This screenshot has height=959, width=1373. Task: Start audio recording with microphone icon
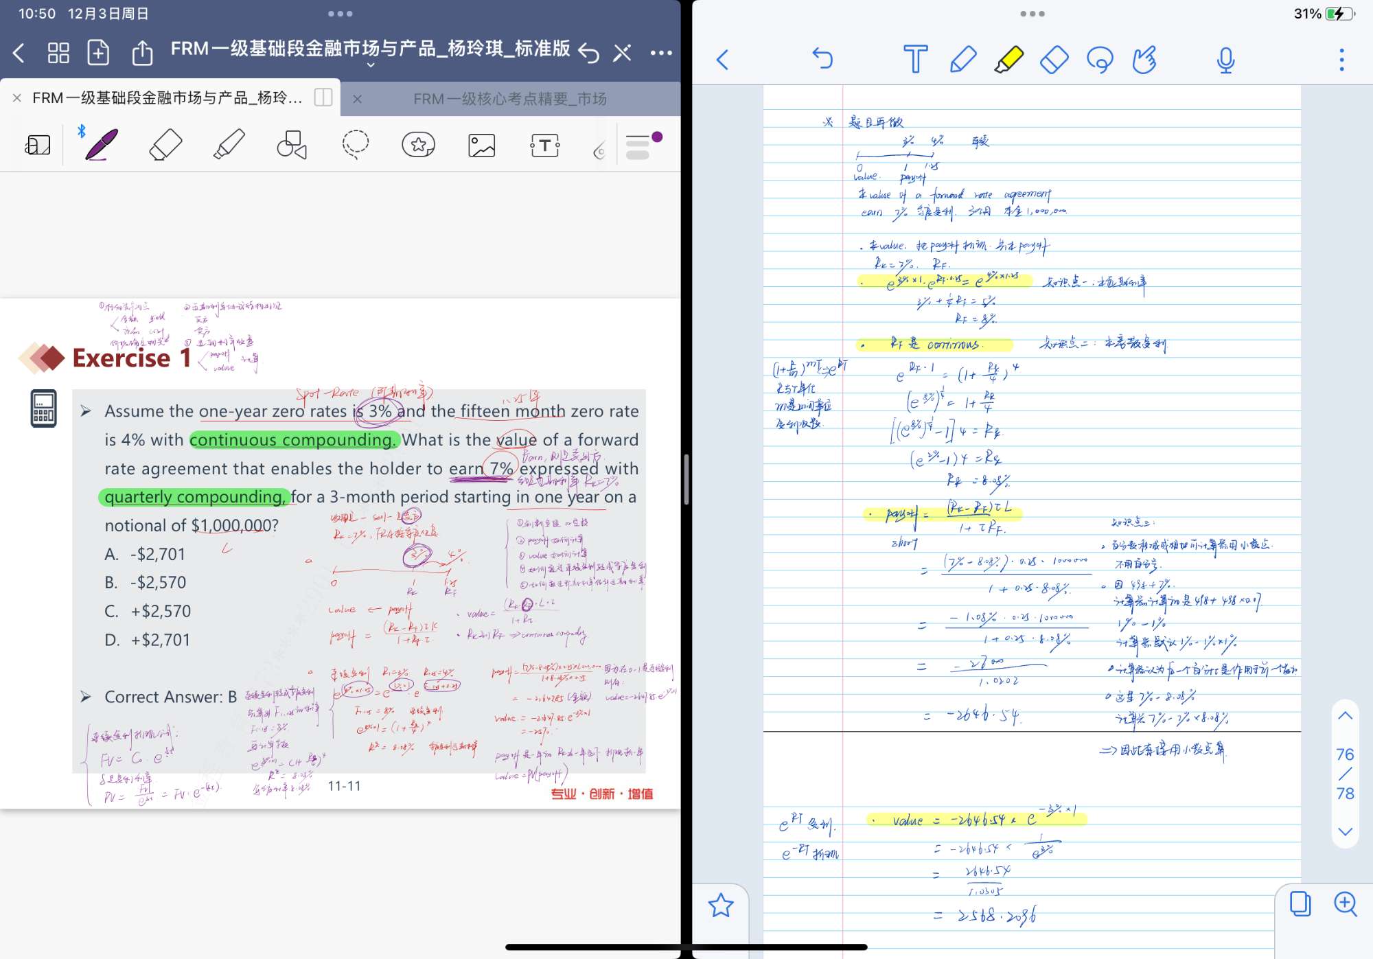pos(1225,60)
